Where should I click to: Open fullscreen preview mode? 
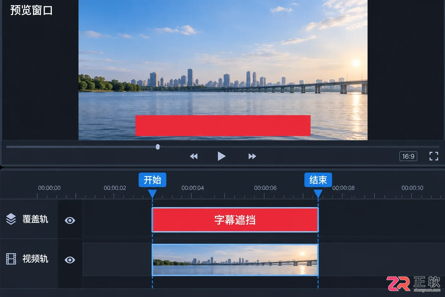[x=434, y=156]
